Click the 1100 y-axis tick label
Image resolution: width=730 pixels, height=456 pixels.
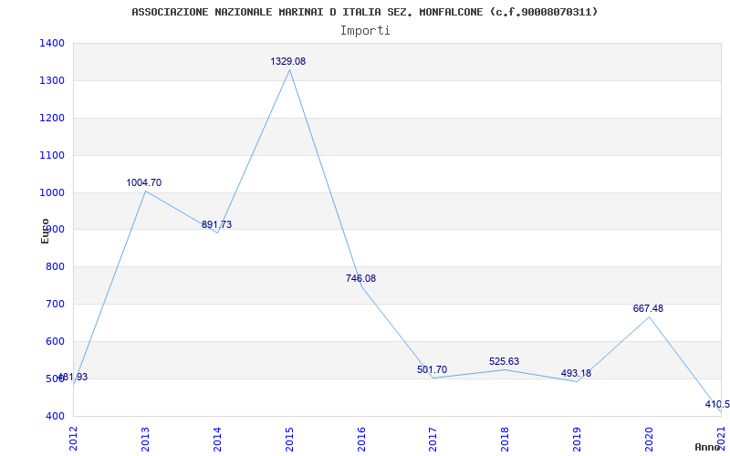[53, 155]
